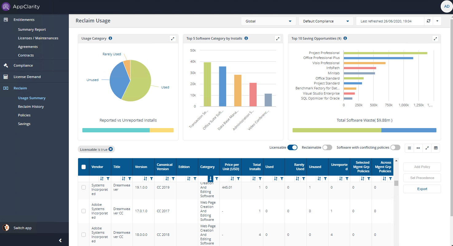Sort by Price per Unit column
The width and height of the screenshot is (453, 246).
(232, 178)
